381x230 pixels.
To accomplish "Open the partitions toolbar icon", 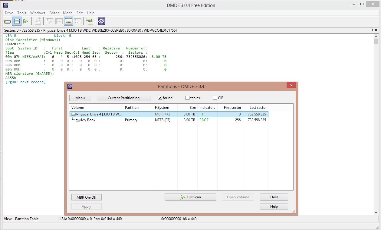I will (x=17, y=21).
